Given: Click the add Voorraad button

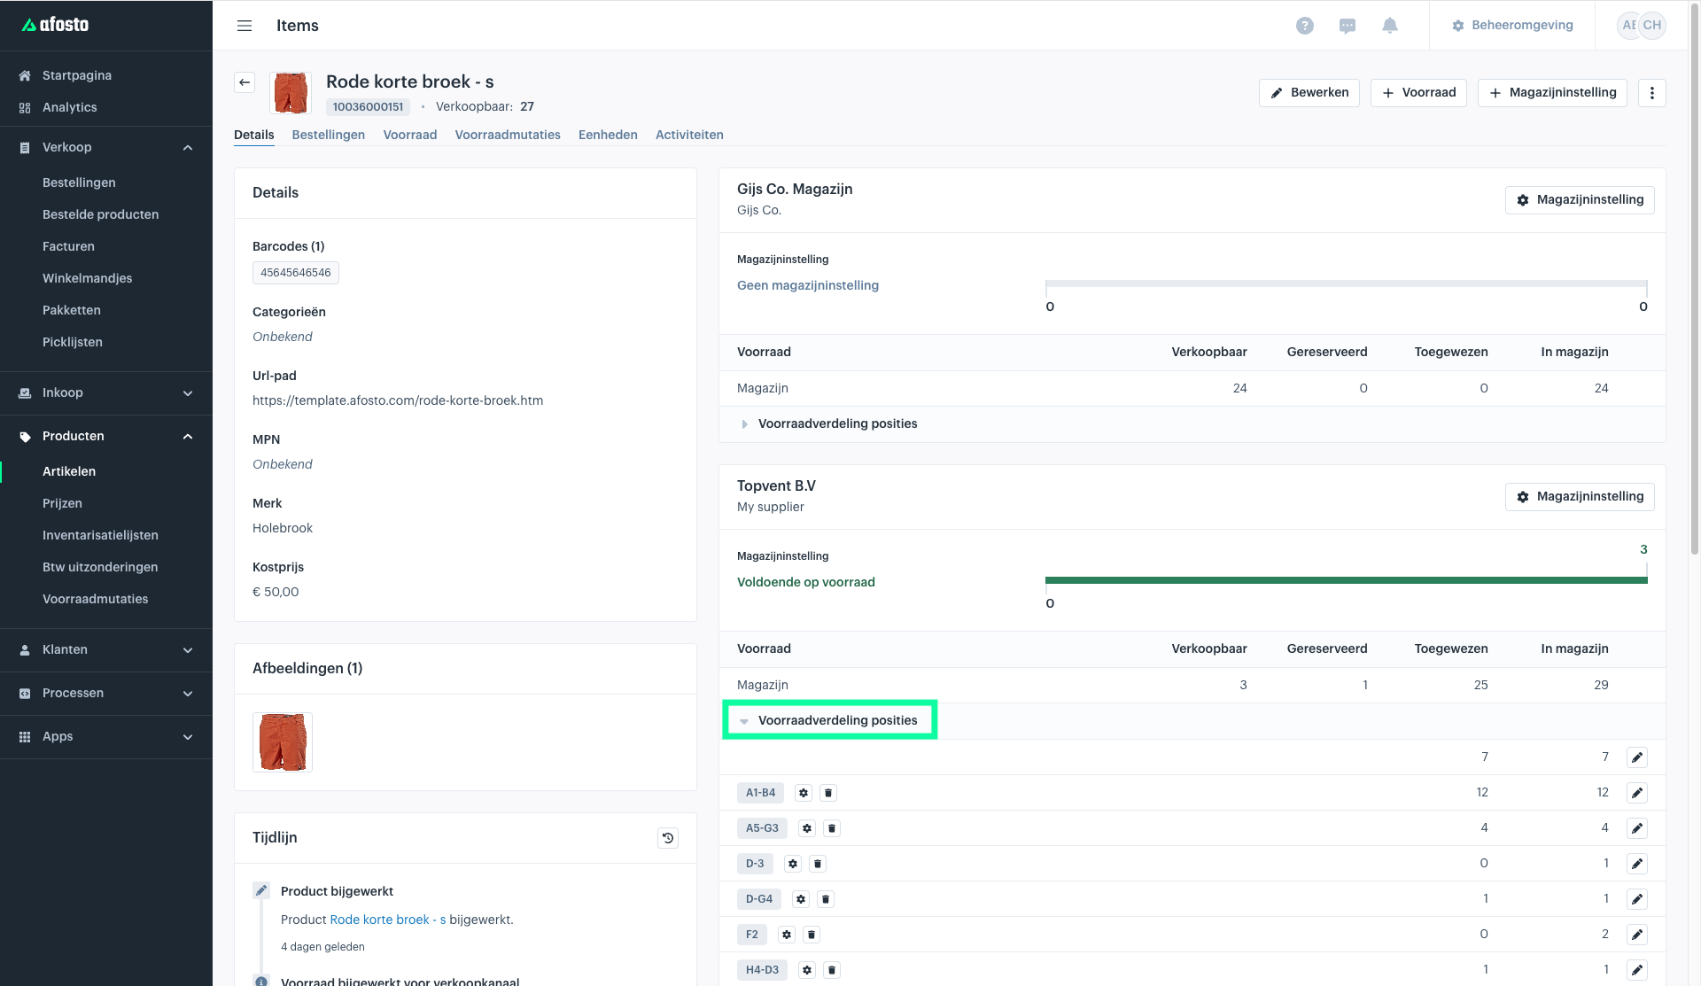Looking at the screenshot, I should coord(1418,93).
